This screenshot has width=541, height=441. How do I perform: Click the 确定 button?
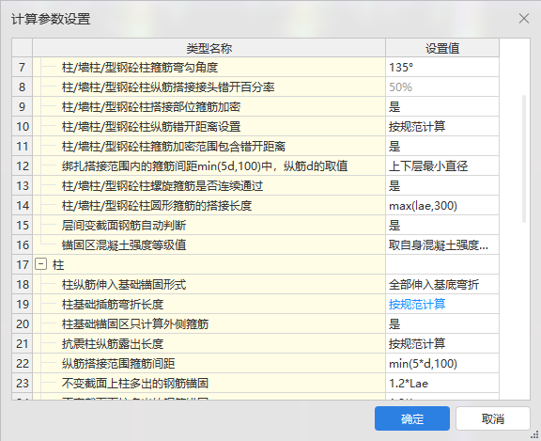point(412,418)
